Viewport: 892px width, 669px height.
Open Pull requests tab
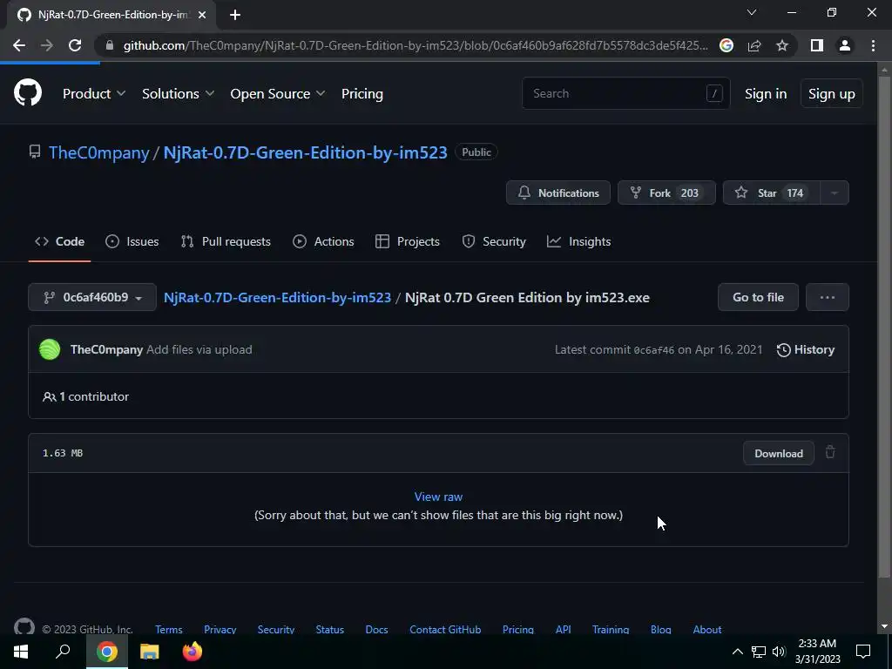226,241
